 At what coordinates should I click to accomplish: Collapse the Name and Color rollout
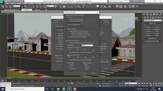point(152,38)
